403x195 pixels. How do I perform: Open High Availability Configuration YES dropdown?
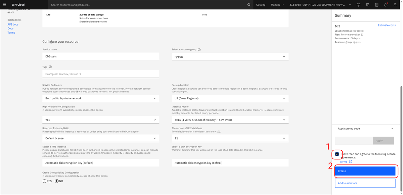pyautogui.click(x=101, y=120)
